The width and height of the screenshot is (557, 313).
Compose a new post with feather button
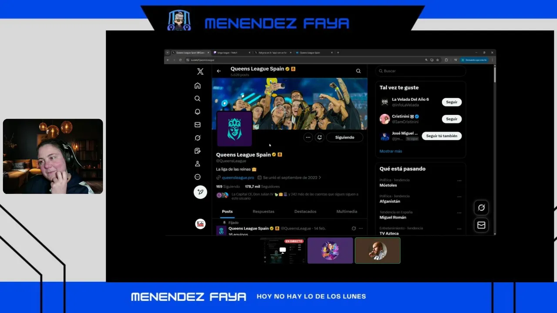pyautogui.click(x=200, y=192)
